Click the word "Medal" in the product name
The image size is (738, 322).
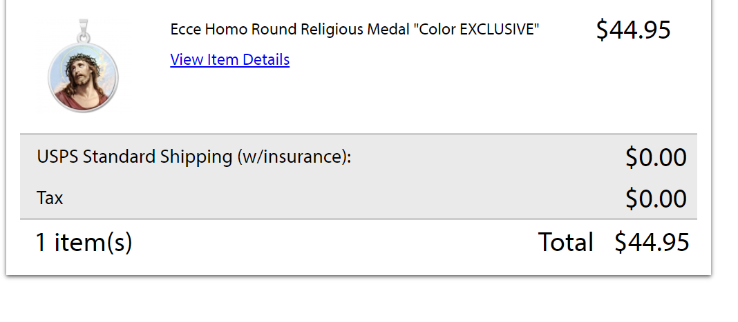(390, 30)
